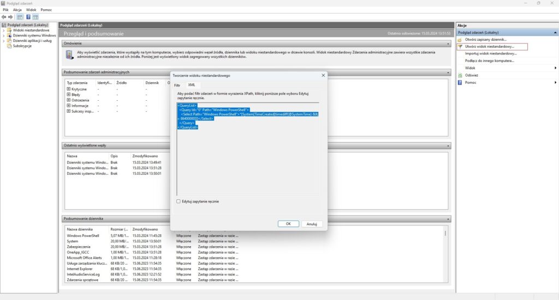Click the Otwórz zapisany dziennik folder icon
The width and height of the screenshot is (559, 300).
(460, 39)
